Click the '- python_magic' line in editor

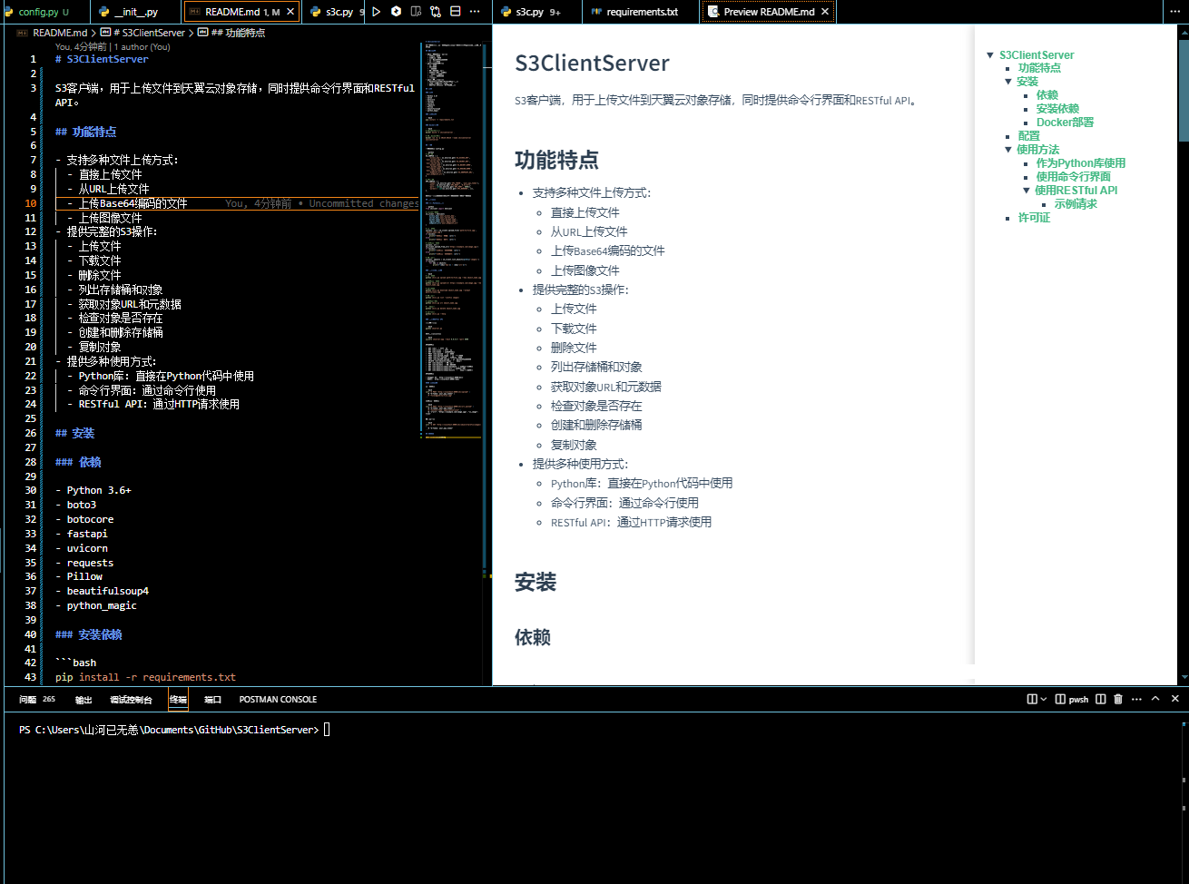tap(95, 605)
